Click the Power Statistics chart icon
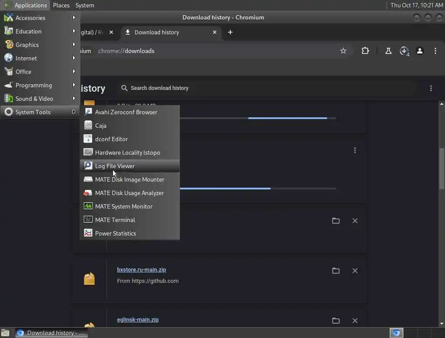 (x=88, y=233)
